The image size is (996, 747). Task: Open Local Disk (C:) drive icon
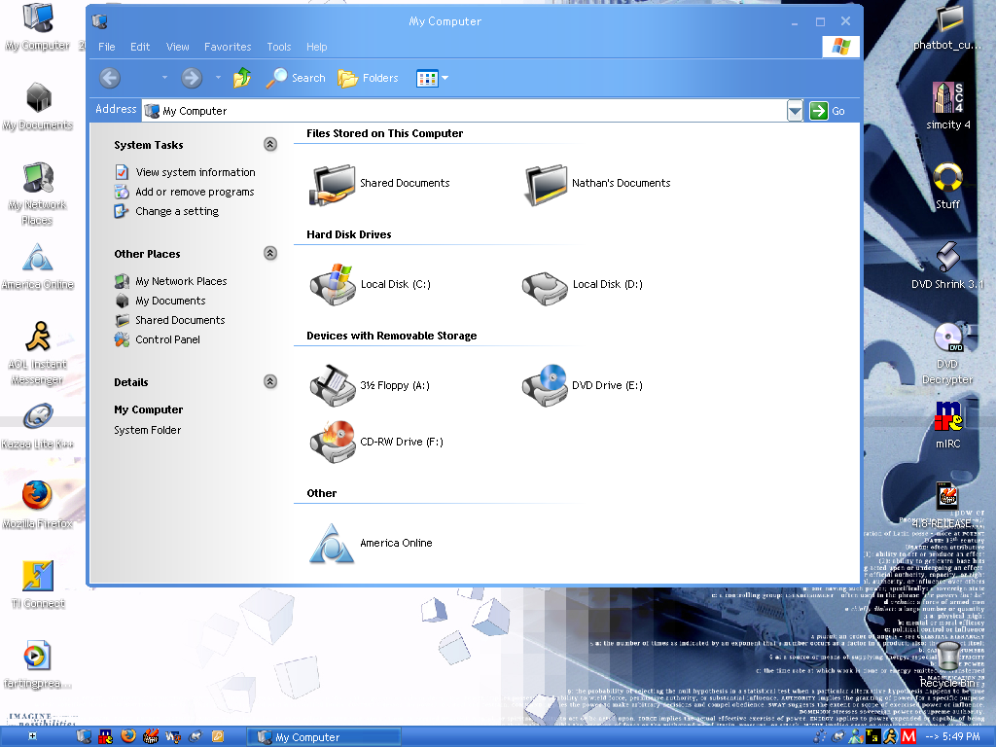tap(333, 283)
